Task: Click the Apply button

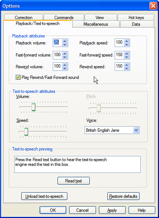Action: 112,210
